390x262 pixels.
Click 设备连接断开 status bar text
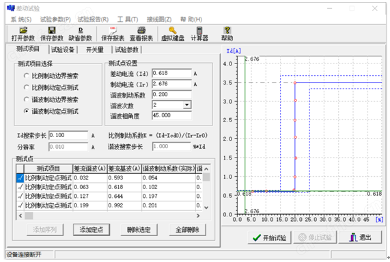[x=24, y=254]
